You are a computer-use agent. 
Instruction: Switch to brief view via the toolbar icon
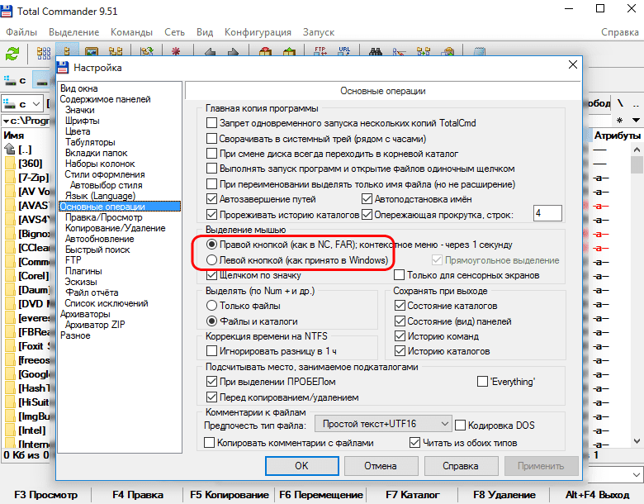44,53
